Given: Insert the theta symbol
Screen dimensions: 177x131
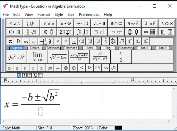Looking at the screenshot, I should coord(18,41).
